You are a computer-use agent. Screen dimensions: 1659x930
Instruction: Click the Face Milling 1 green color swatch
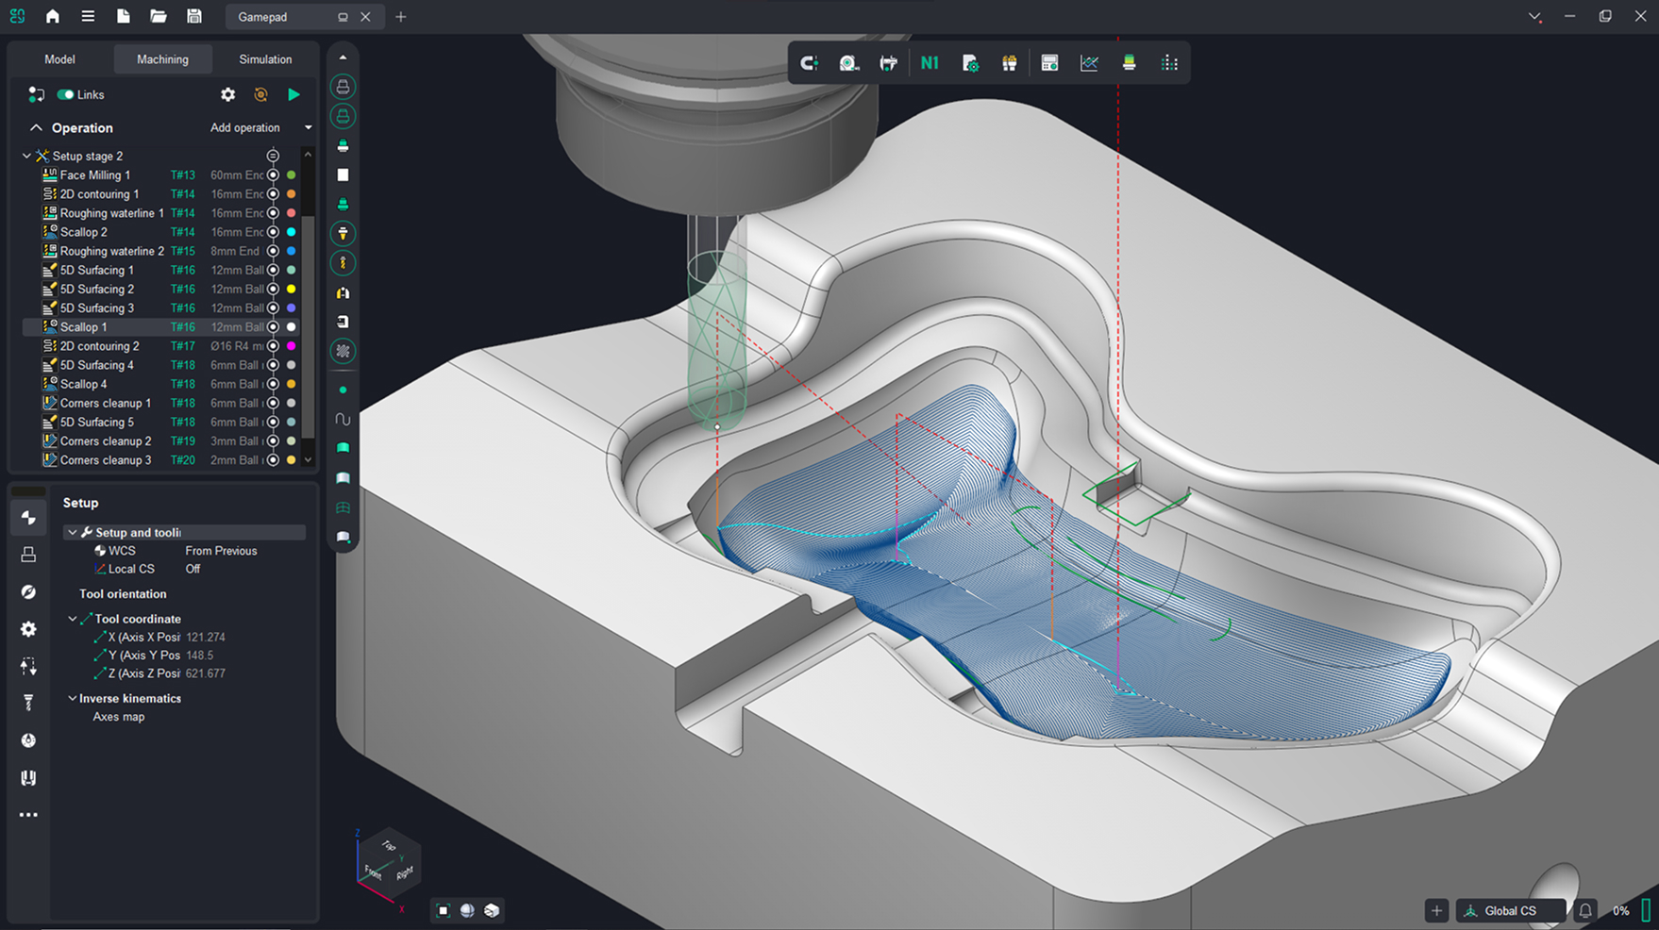click(291, 174)
